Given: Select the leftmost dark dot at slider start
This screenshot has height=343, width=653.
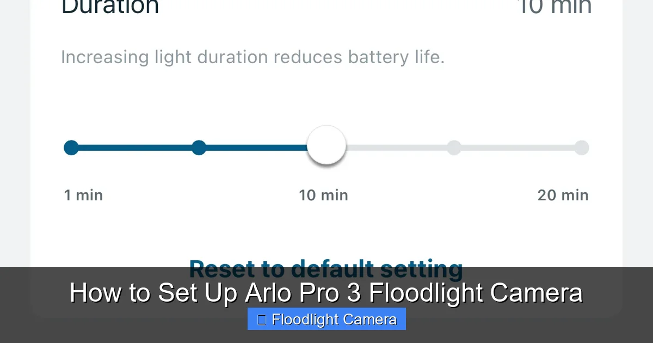Looking at the screenshot, I should point(71,148).
